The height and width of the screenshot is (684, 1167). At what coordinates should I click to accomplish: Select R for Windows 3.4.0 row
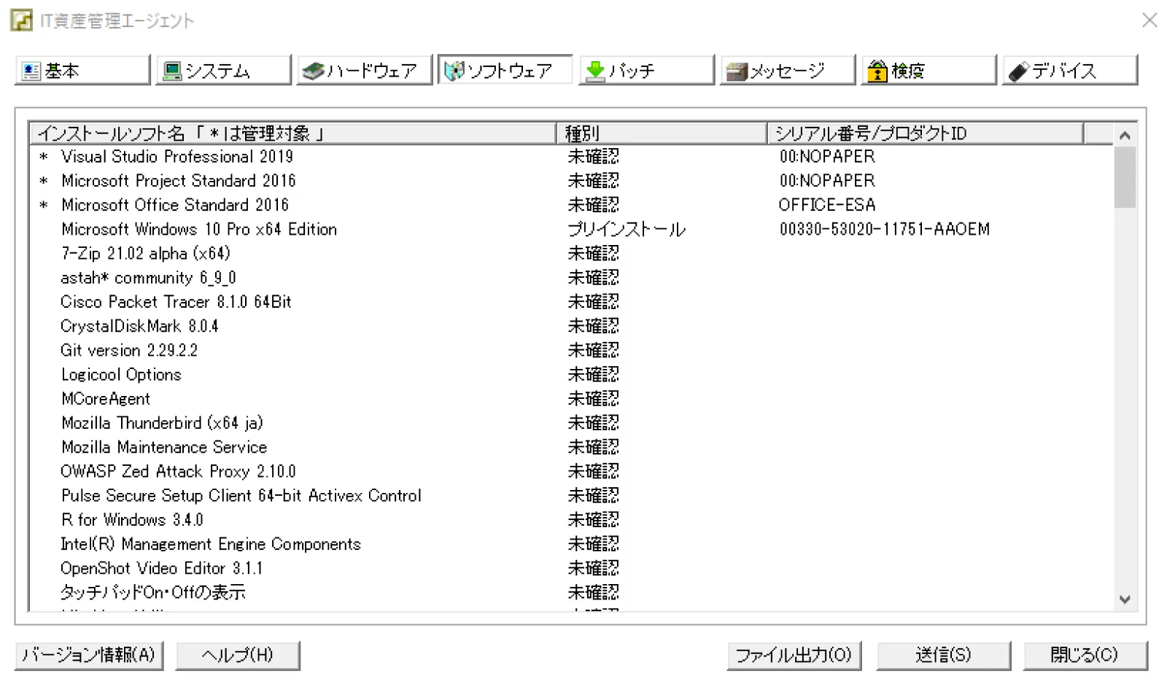click(x=572, y=520)
